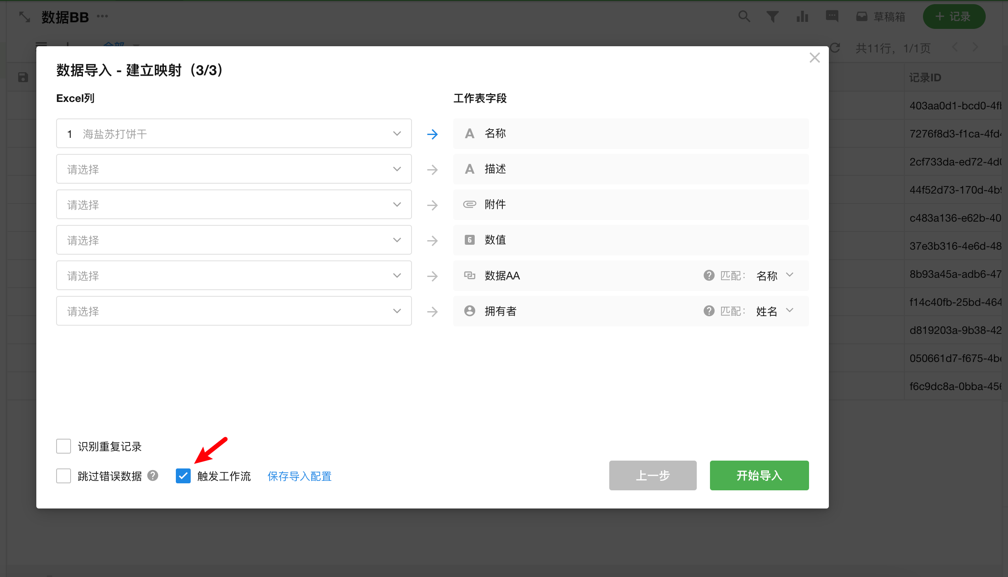Open Excel column dropdown for 名称
Image resolution: width=1008 pixels, height=577 pixels.
234,133
